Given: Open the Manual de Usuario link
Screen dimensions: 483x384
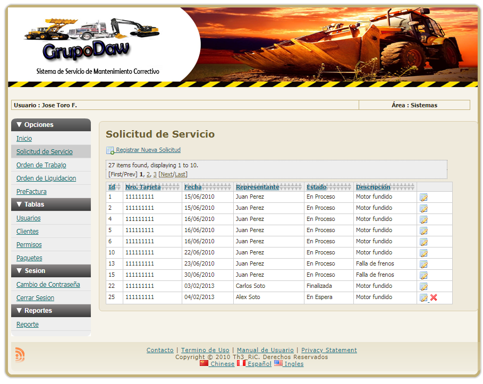Looking at the screenshot, I should click(x=265, y=350).
